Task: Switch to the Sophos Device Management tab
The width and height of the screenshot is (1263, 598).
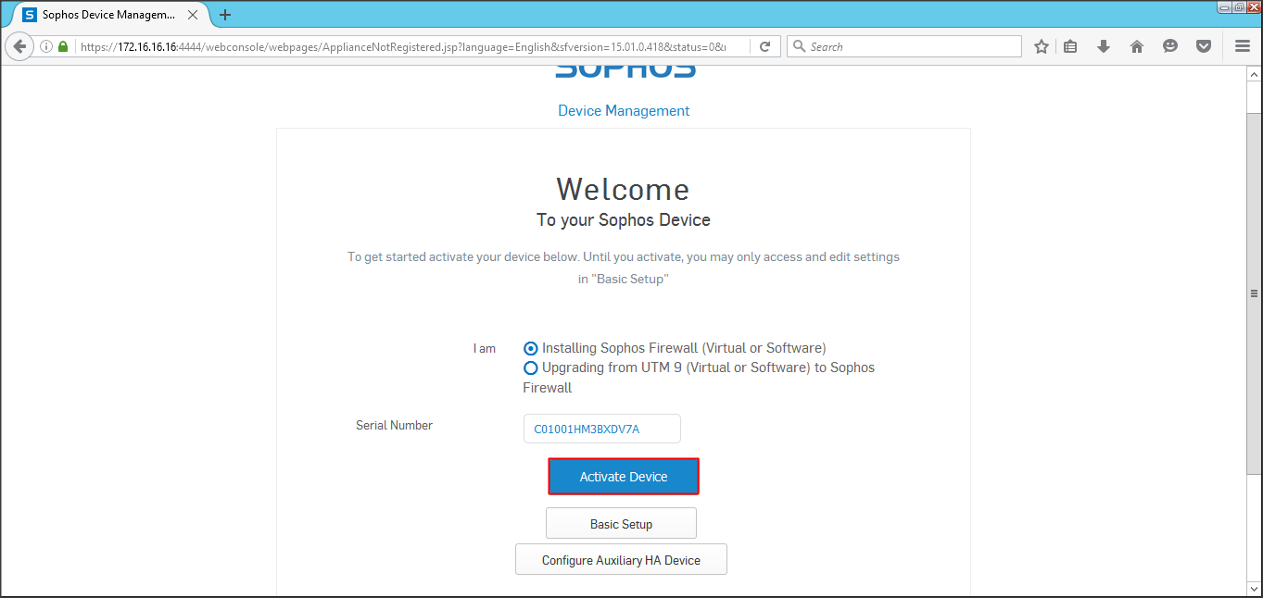Action: coord(107,15)
